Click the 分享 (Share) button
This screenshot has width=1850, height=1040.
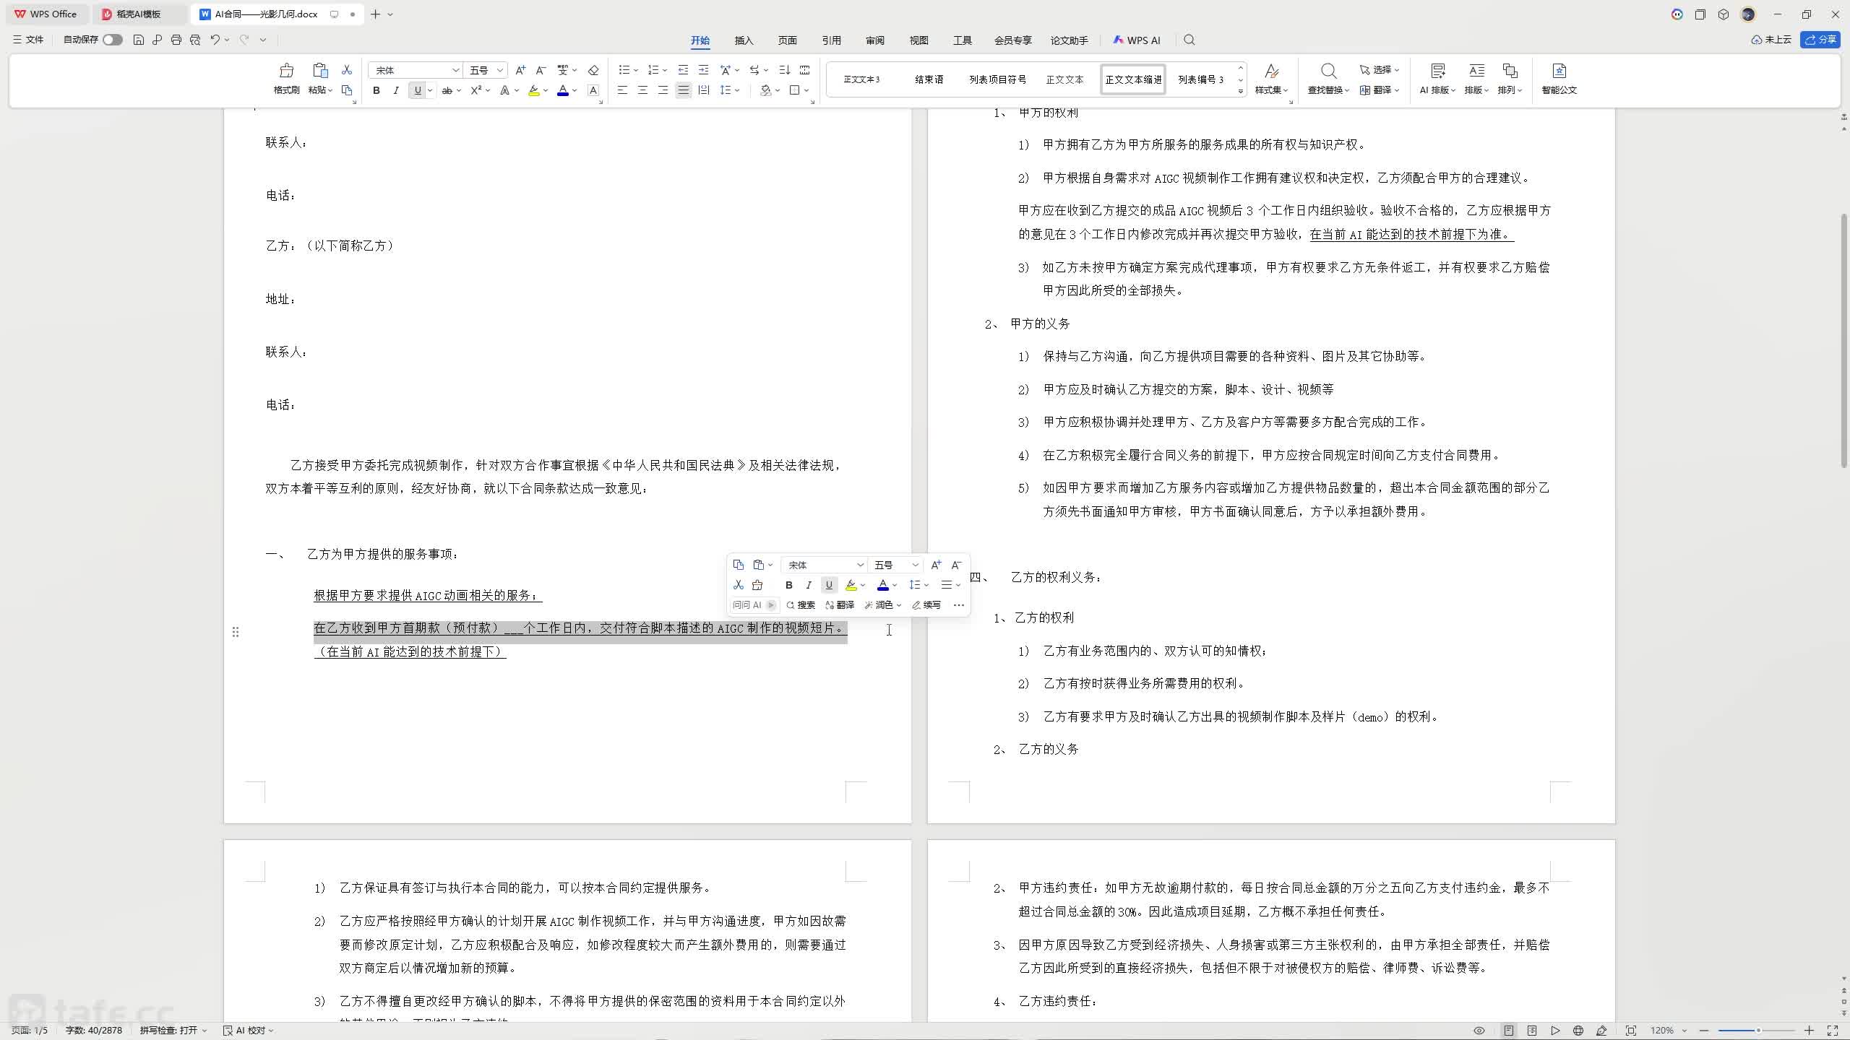pyautogui.click(x=1820, y=40)
